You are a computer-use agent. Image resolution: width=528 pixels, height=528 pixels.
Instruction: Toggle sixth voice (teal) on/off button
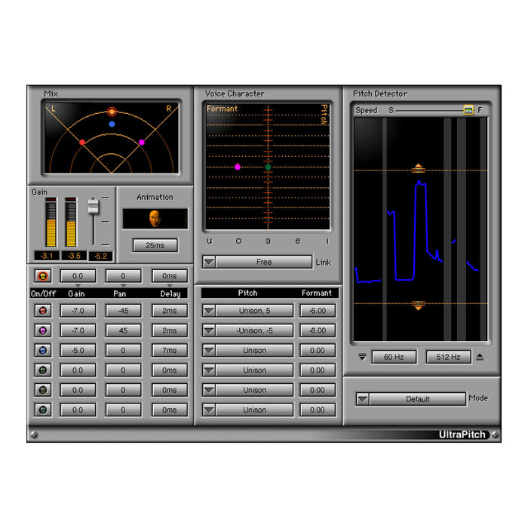click(43, 410)
